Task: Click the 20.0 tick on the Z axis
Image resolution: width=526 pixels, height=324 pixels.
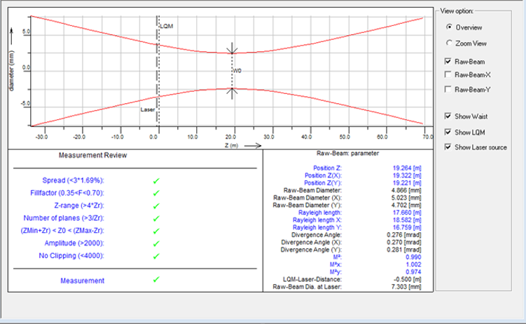Action: [230, 137]
